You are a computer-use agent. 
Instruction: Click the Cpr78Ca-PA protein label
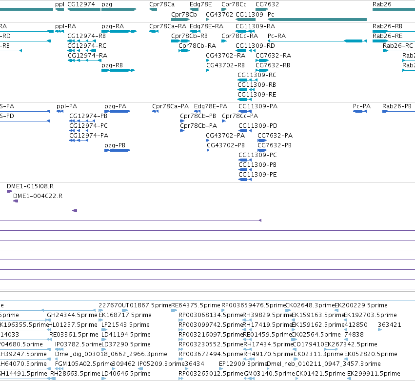(171, 106)
